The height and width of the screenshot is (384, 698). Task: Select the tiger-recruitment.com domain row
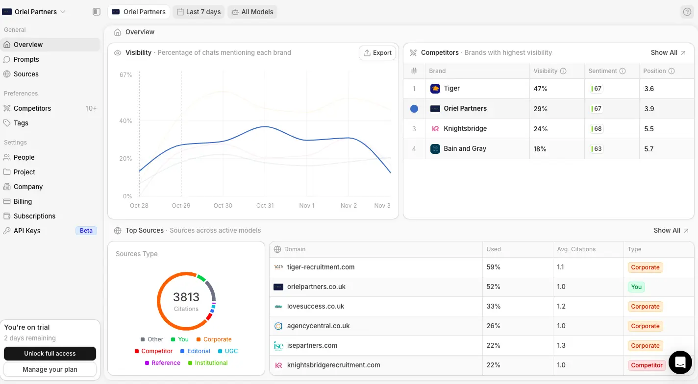(x=321, y=267)
